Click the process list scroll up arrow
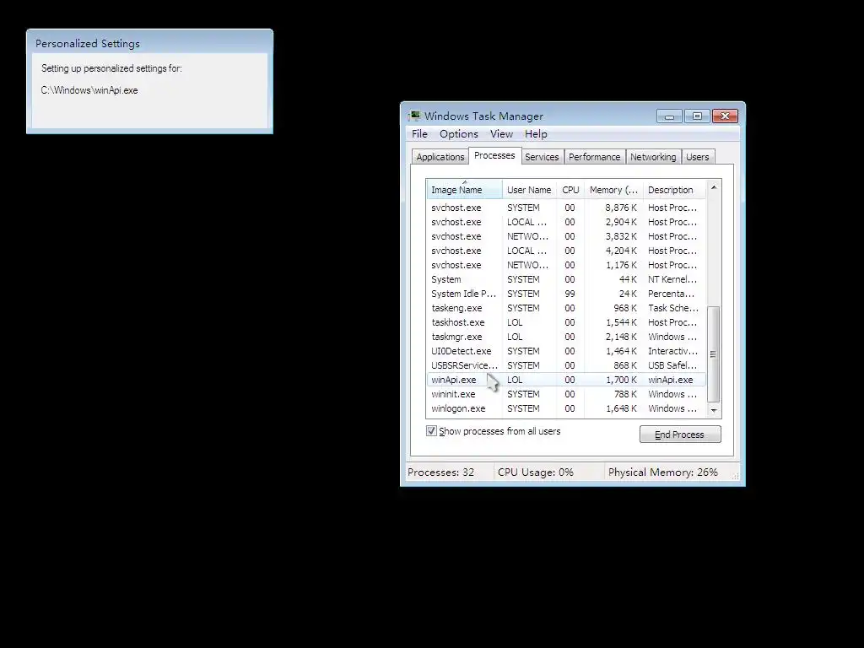The width and height of the screenshot is (864, 648). click(x=714, y=188)
